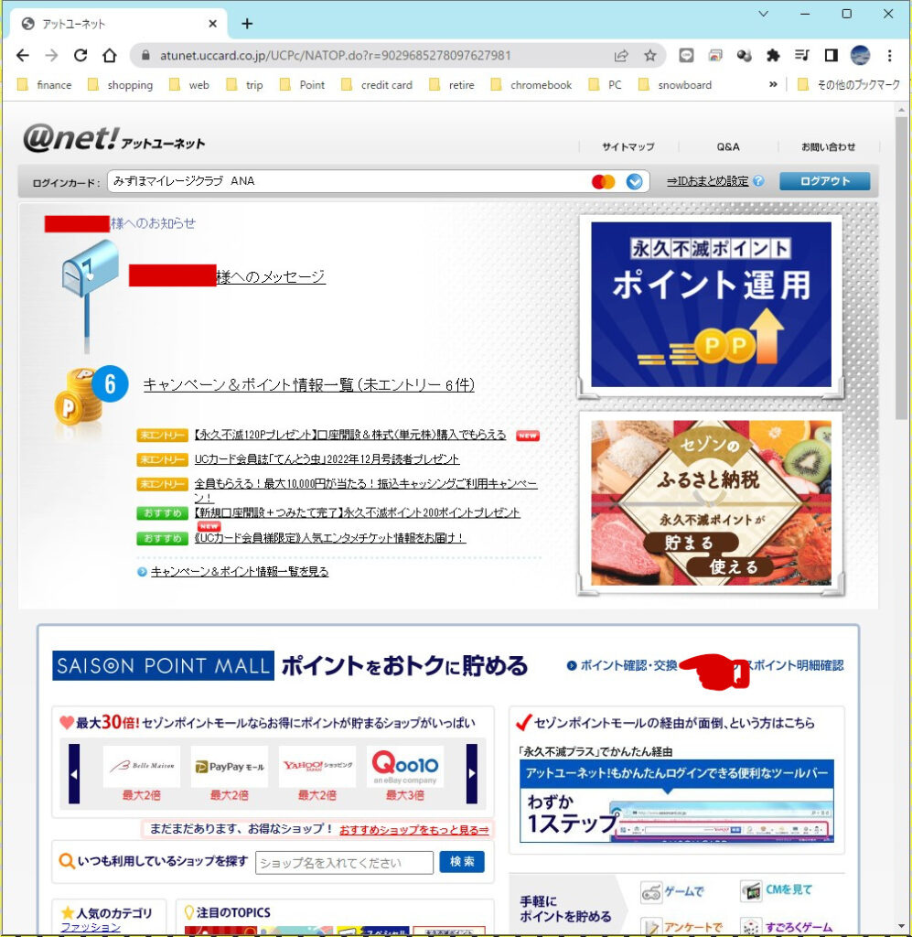Open the その他のブックマーク folder

[849, 85]
